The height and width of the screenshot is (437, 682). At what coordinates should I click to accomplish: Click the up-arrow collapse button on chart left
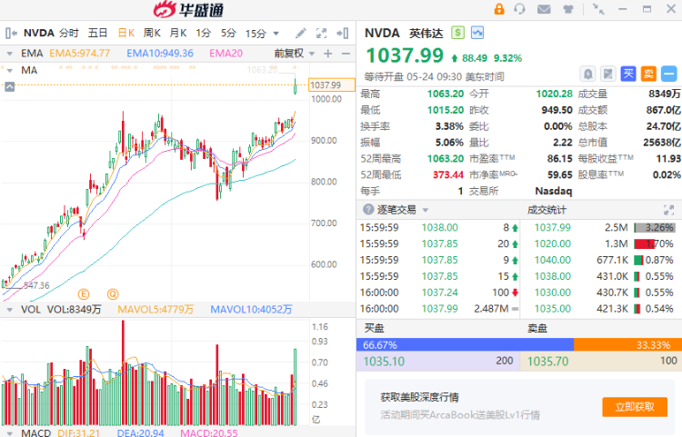[10, 86]
